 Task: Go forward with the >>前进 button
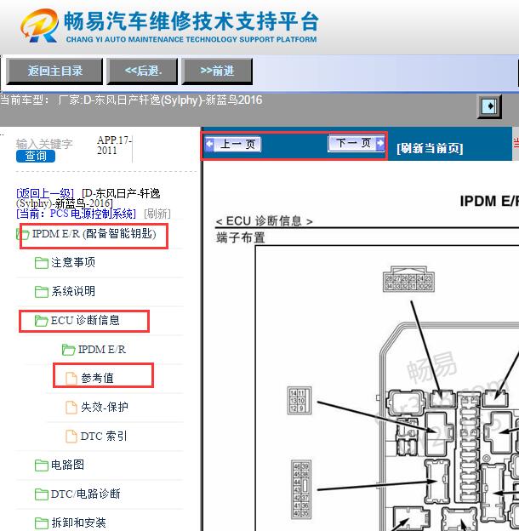point(217,71)
